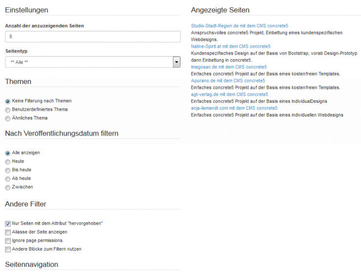Select Keine Filterung nach Themen radio button
The height and width of the screenshot is (275, 361).
pos(8,101)
